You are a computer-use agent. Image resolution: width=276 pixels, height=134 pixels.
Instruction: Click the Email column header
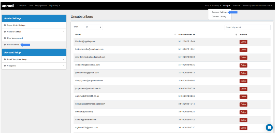pyautogui.click(x=78, y=35)
